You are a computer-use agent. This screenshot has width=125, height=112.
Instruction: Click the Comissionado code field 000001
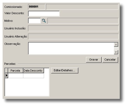[x=37, y=7]
